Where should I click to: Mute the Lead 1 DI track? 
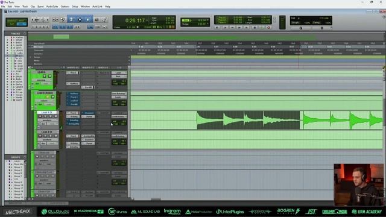point(55,116)
